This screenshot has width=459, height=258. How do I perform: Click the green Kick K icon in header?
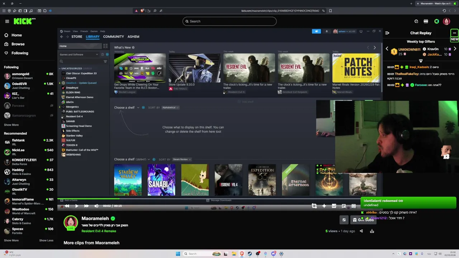436,21
